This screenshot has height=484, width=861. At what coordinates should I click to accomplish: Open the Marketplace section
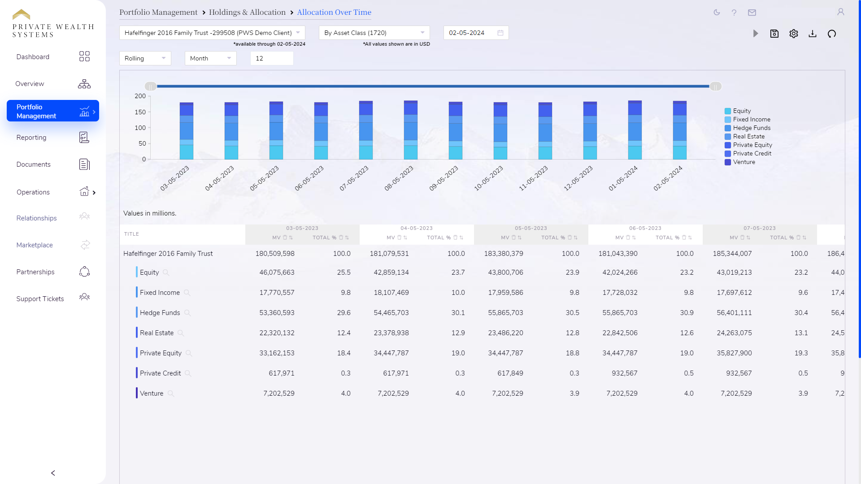tap(35, 245)
